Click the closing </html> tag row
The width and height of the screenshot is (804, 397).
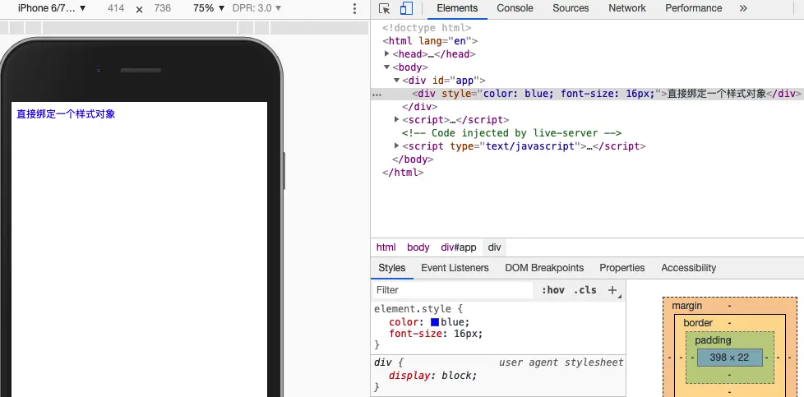[403, 173]
